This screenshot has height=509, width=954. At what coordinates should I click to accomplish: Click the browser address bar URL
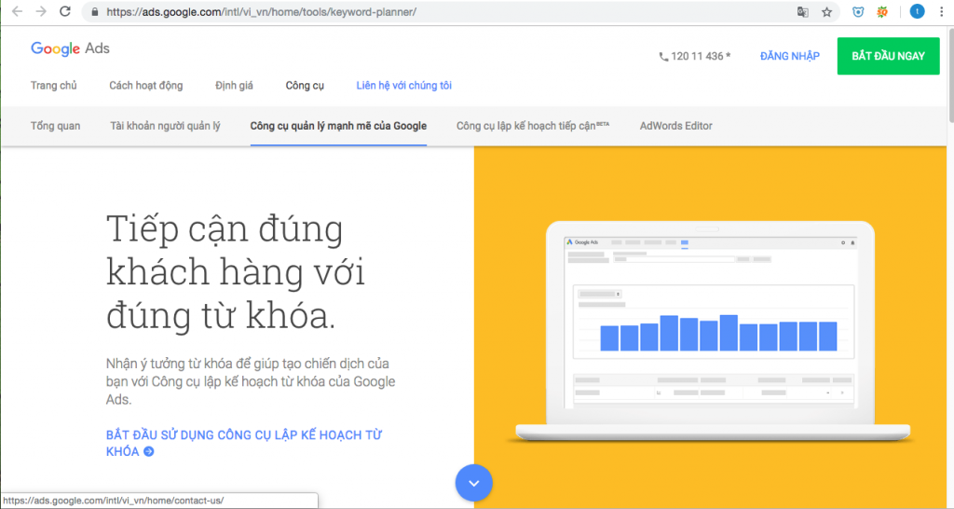coord(261,13)
